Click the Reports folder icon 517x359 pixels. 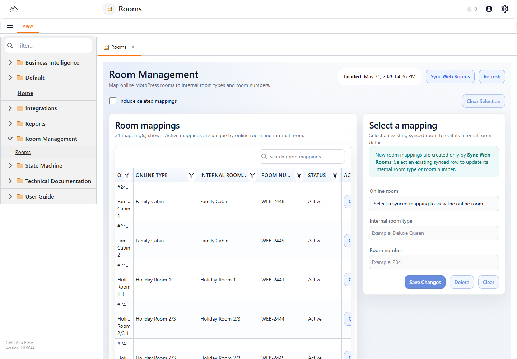pyautogui.click(x=20, y=123)
